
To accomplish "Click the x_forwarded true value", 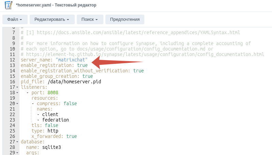I will [x=71, y=137].
